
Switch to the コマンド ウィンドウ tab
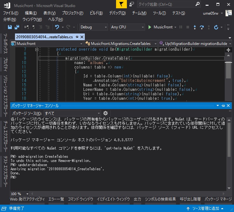80,199
